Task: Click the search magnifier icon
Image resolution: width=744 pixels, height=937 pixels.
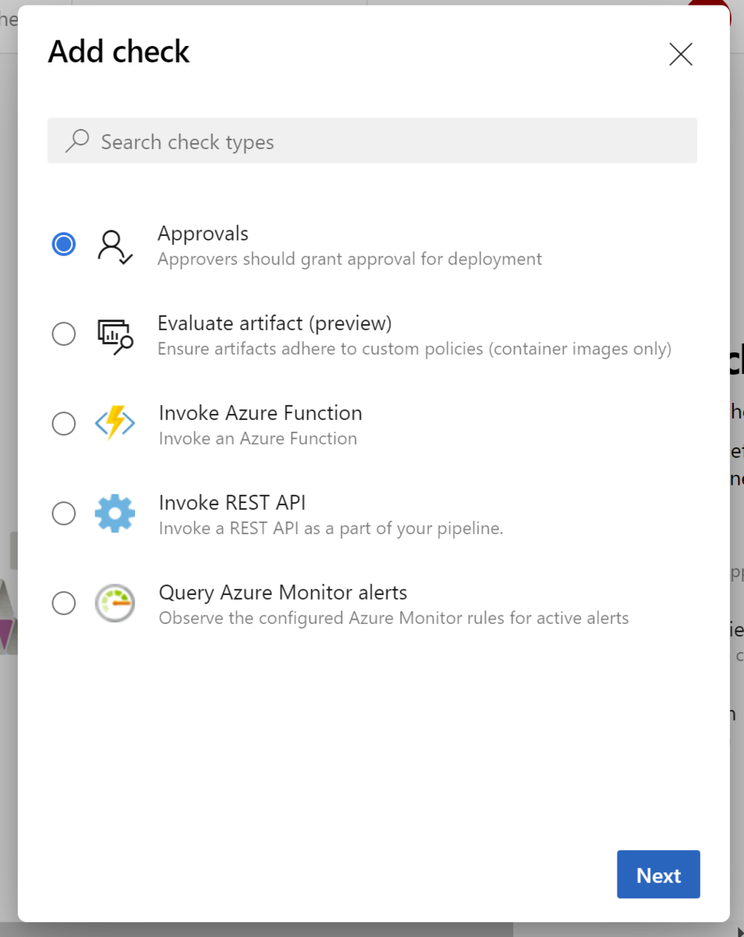Action: tap(77, 141)
